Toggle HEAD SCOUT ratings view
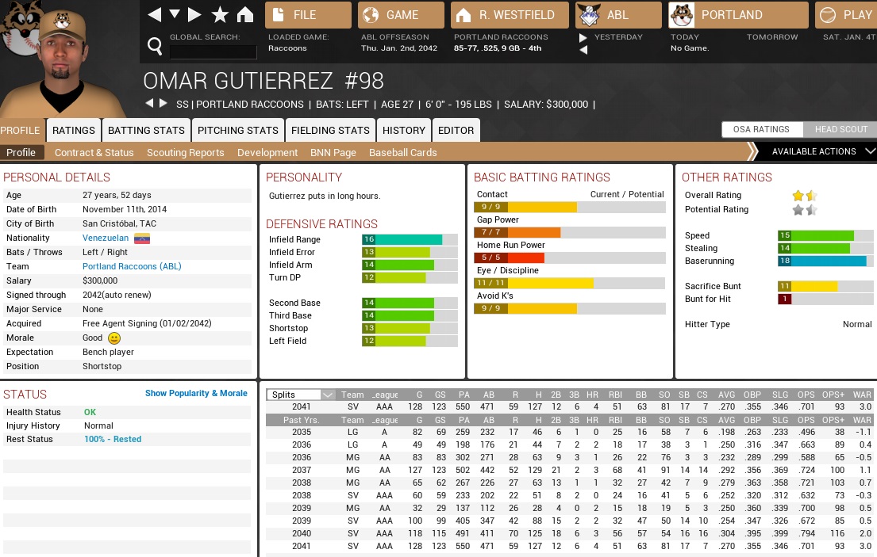877x557 pixels. tap(840, 129)
